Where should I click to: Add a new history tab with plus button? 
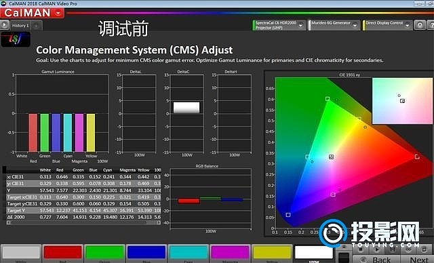point(36,26)
